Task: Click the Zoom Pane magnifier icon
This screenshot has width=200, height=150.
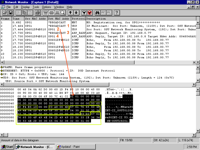Action: tap(63, 13)
